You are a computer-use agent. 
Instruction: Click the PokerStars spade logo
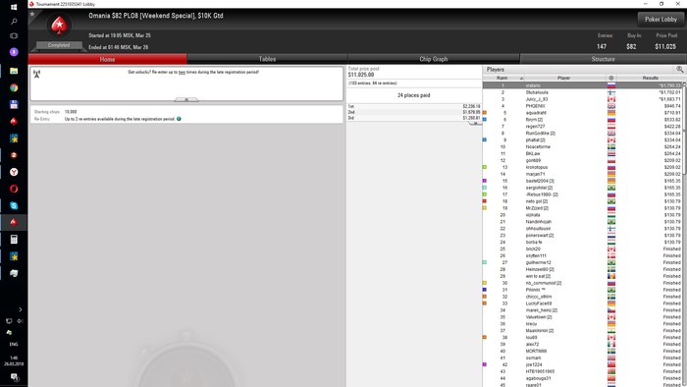click(59, 26)
